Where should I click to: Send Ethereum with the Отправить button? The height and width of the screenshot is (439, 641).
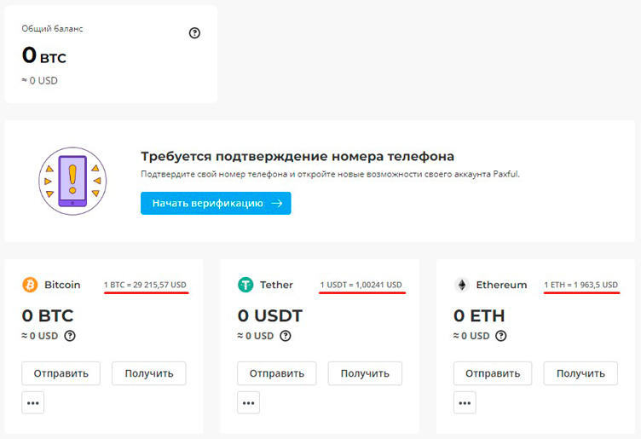pos(493,373)
